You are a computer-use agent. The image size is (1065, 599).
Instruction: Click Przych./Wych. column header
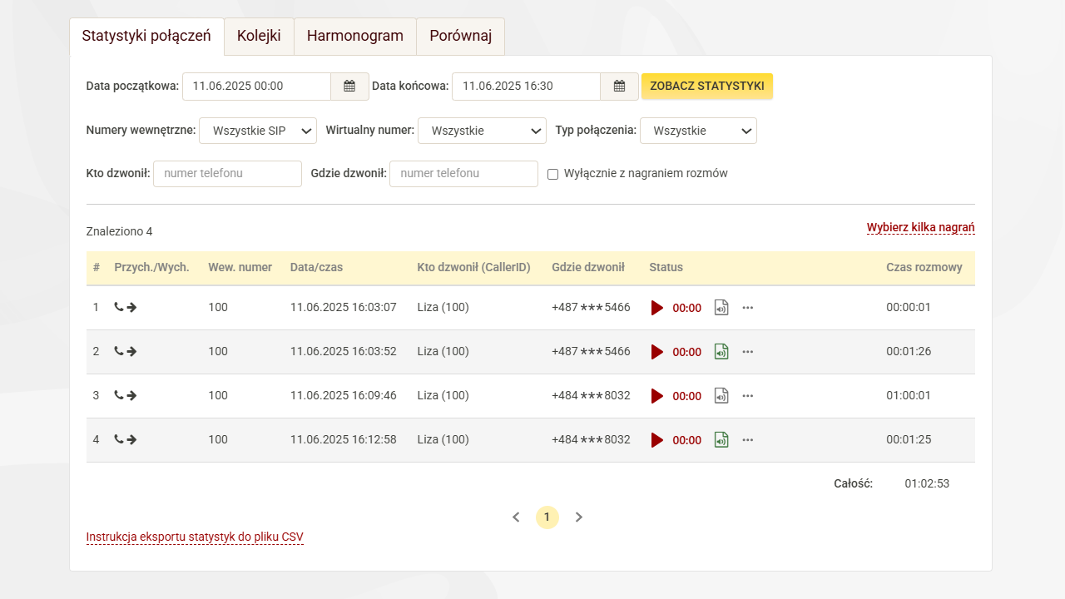(x=152, y=268)
